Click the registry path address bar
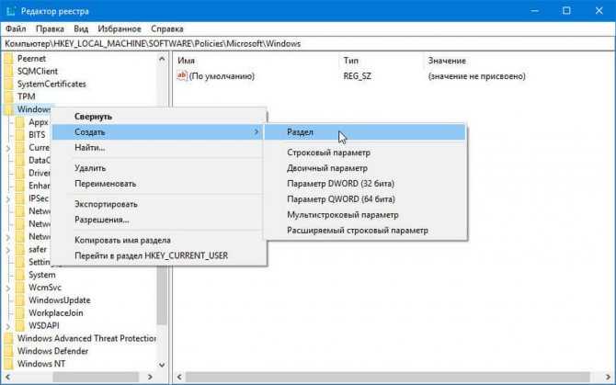The height and width of the screenshot is (385, 616). pos(308,43)
